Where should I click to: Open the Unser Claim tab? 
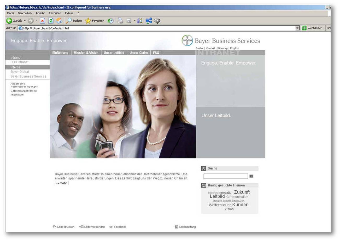click(139, 53)
